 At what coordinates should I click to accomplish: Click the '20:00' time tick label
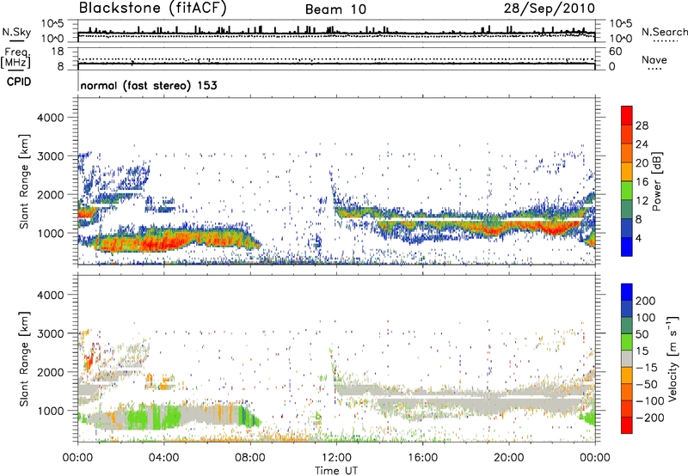pyautogui.click(x=509, y=458)
